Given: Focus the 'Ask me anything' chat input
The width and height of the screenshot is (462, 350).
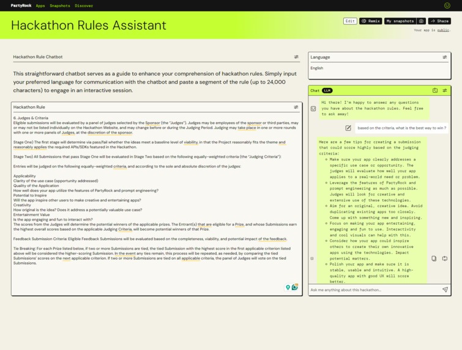Looking at the screenshot, I should pyautogui.click(x=374, y=290).
